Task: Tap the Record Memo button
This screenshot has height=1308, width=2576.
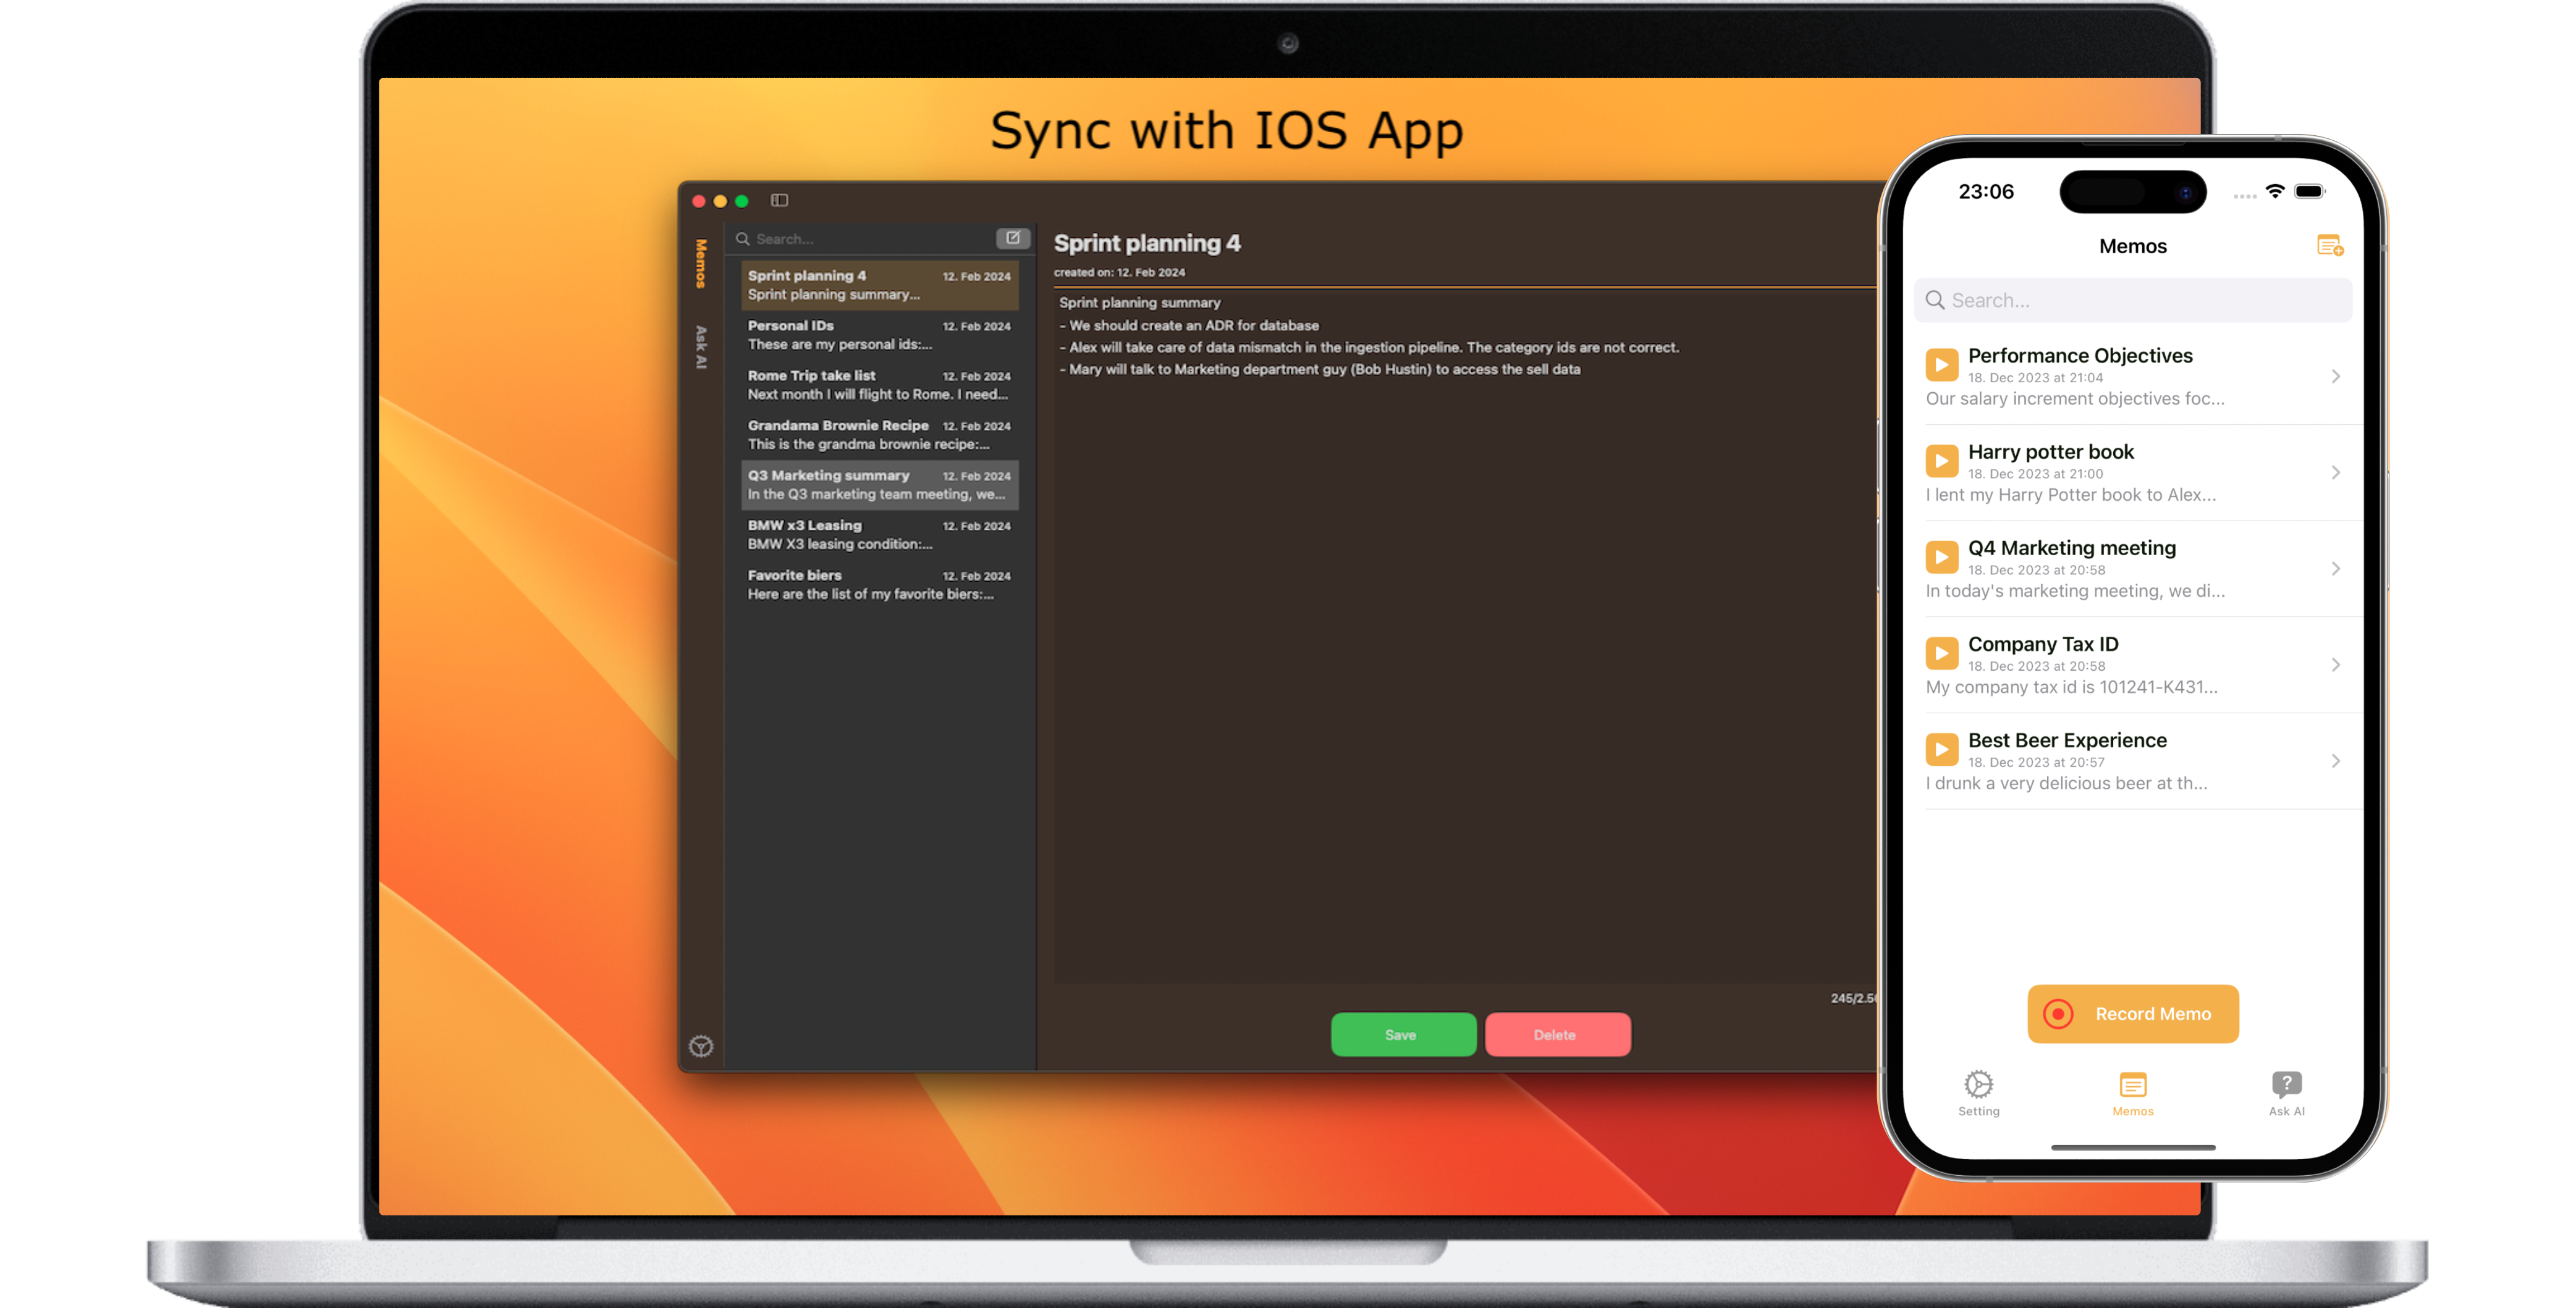Action: point(2132,1013)
